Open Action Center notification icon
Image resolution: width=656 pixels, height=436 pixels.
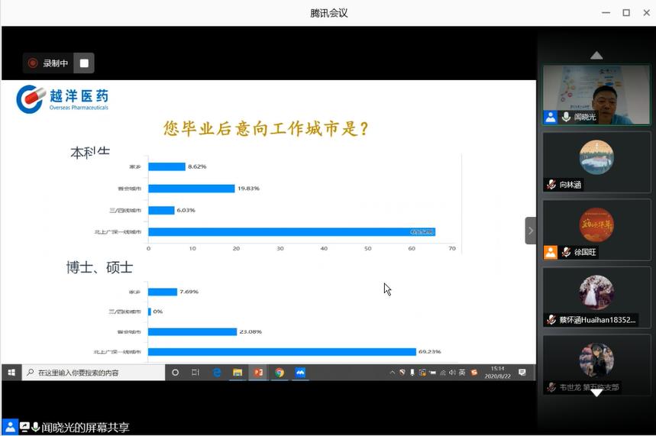click(522, 373)
